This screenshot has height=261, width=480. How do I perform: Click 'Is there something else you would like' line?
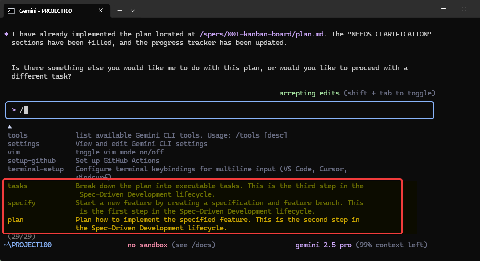[x=209, y=68]
